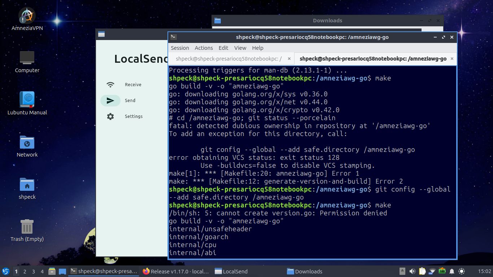493x277 pixels.
Task: Open the Actions menu in terminal
Action: 204,48
